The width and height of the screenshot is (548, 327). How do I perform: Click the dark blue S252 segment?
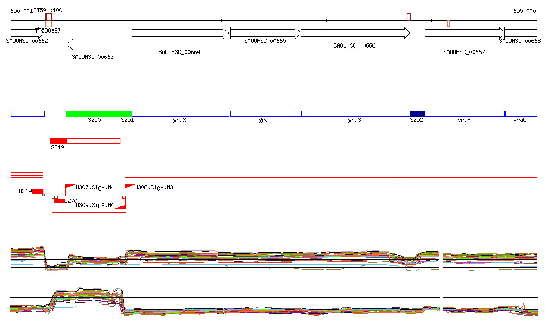tap(417, 113)
